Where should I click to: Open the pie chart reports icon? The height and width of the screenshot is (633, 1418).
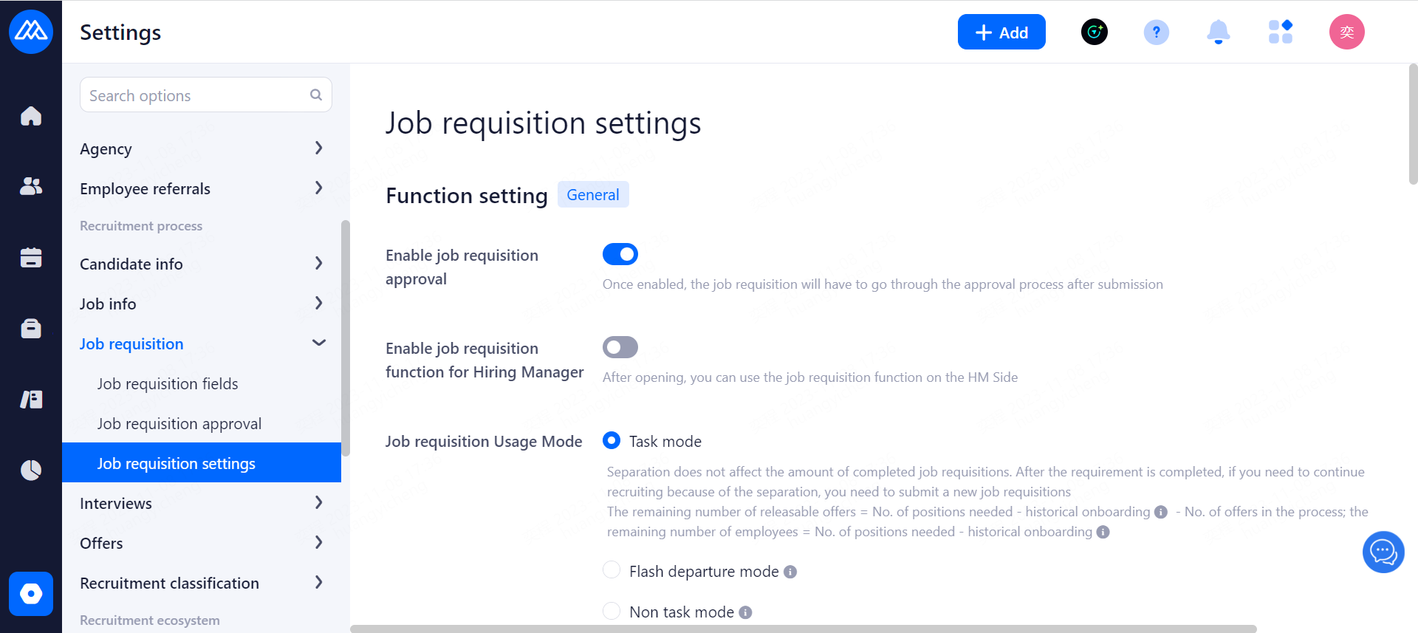click(31, 470)
